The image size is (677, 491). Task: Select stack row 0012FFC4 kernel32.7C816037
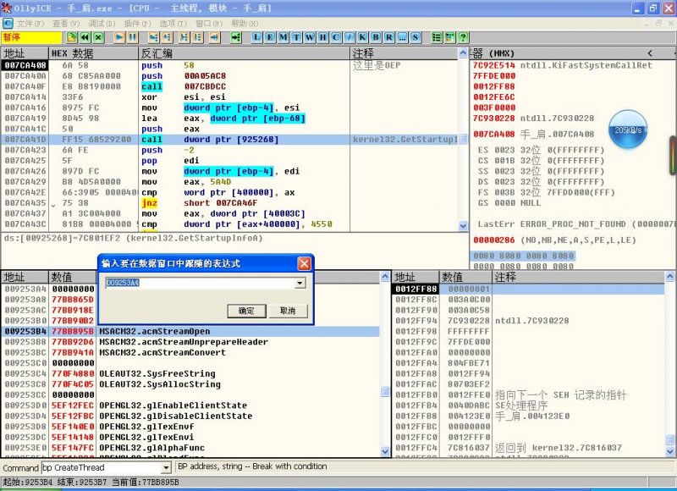[x=528, y=448]
